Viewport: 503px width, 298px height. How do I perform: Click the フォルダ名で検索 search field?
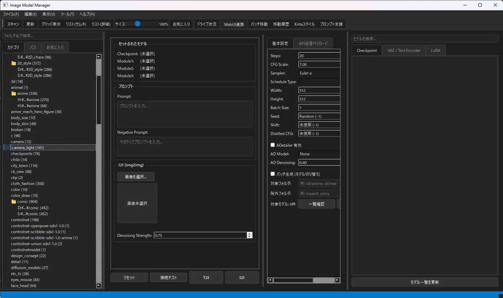(x=52, y=36)
